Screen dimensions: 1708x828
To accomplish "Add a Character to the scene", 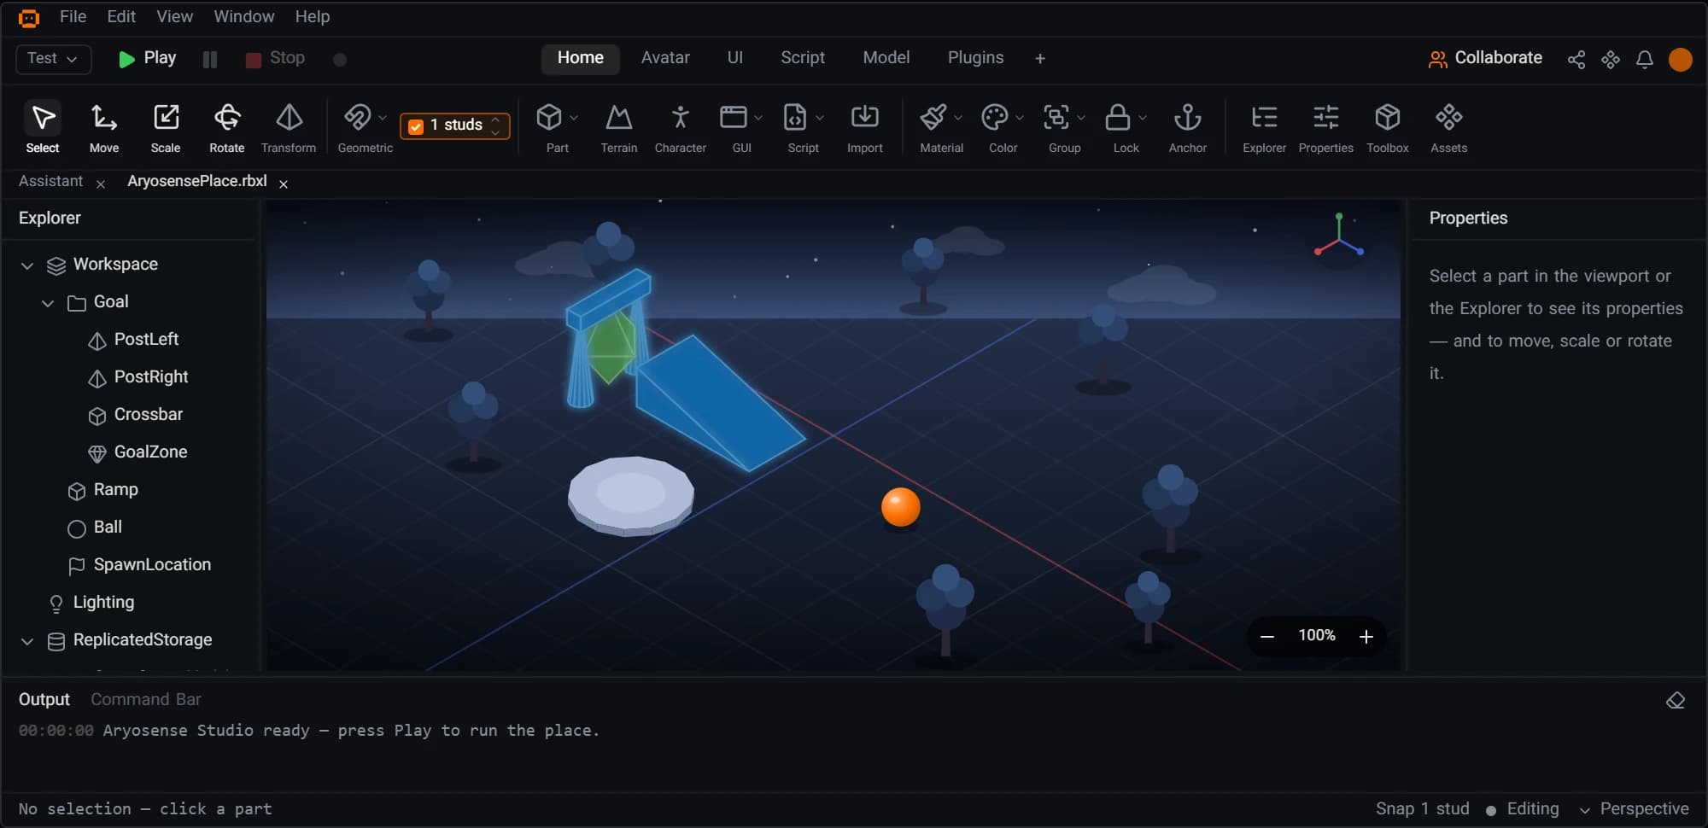I will [x=681, y=128].
